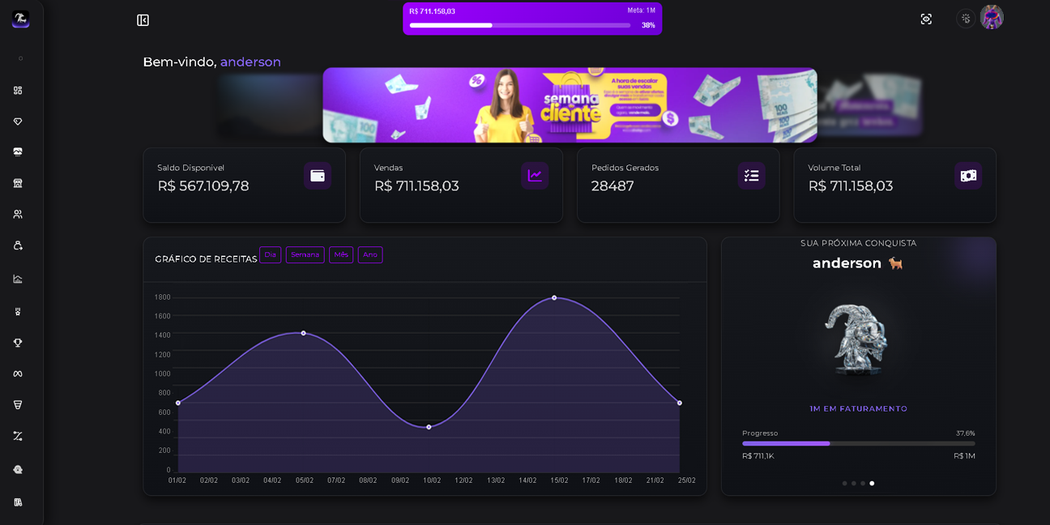Image resolution: width=1050 pixels, height=525 pixels.
Task: Open the trophy icon in sidebar
Action: pos(18,343)
